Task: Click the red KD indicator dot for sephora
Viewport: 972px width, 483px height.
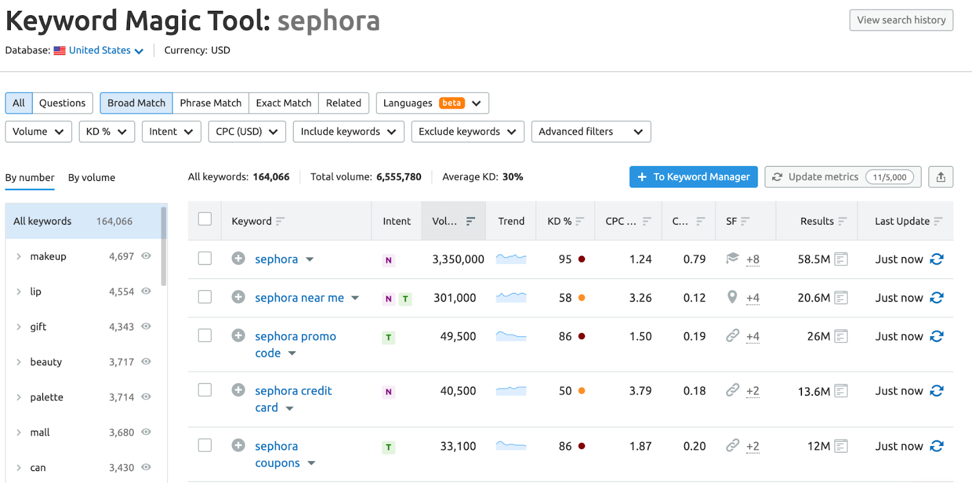Action: coord(581,259)
